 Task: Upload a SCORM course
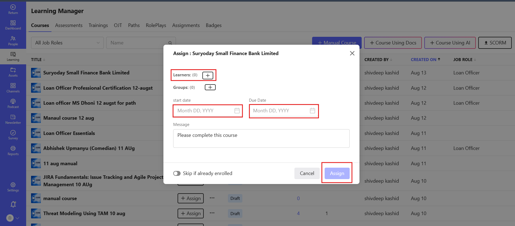pos(495,43)
